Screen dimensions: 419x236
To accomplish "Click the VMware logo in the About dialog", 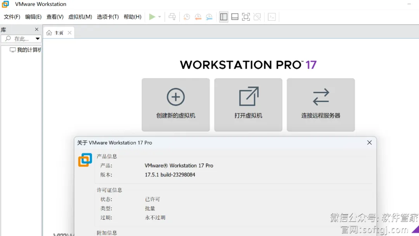I will tap(85, 160).
